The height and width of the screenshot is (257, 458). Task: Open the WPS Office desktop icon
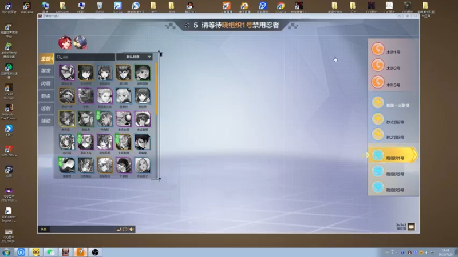[9, 151]
